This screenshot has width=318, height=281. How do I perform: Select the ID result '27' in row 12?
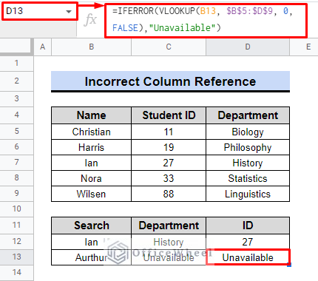pyautogui.click(x=248, y=242)
